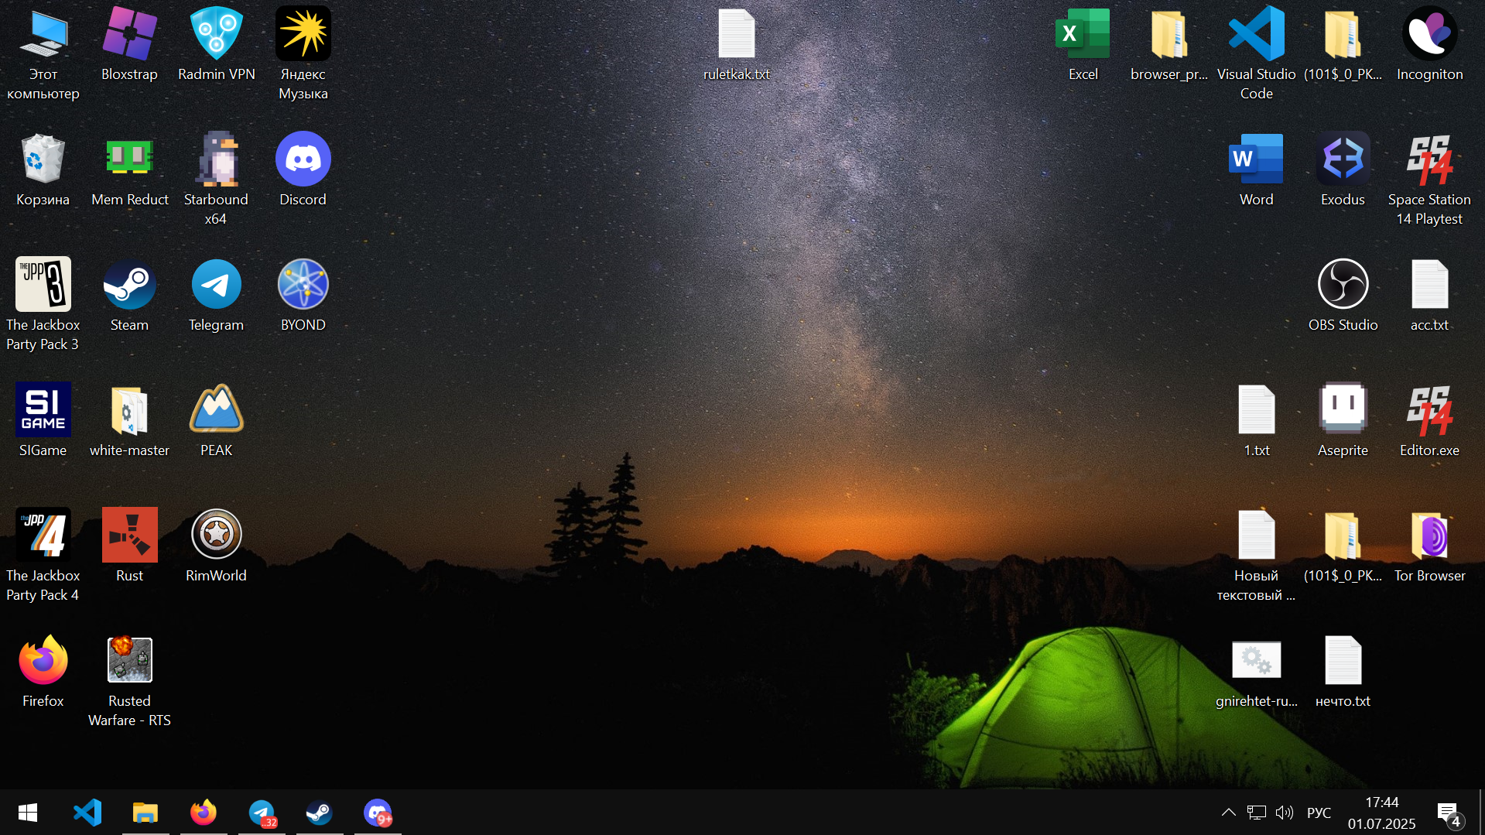Screen dimensions: 1485x835
Task: Select the (101$_0_PK... folder beside Tor Browser
Action: pos(1343,546)
